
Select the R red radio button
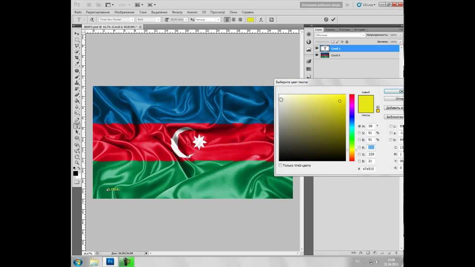(359, 148)
